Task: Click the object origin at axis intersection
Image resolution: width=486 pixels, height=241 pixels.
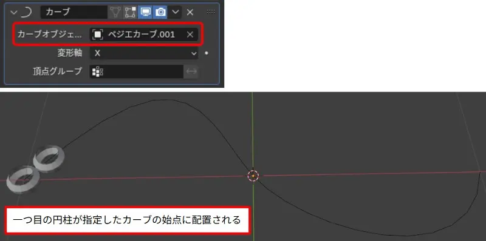Action: click(x=253, y=176)
